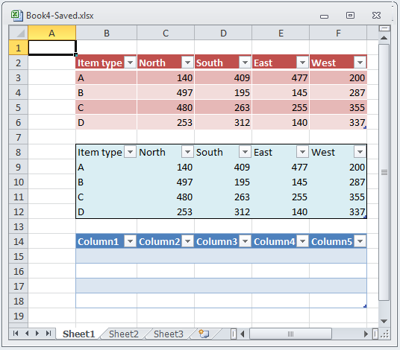400x350 pixels.
Task: Go to previous sheet navigation arrow
Action: (x=27, y=333)
